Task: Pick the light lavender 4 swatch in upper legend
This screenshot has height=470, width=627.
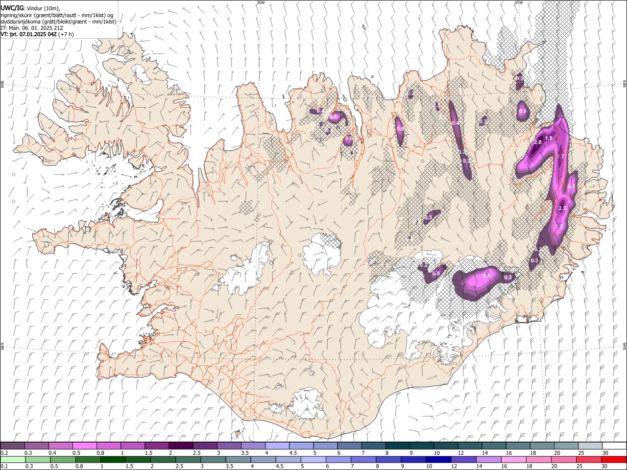Action: click(277, 446)
